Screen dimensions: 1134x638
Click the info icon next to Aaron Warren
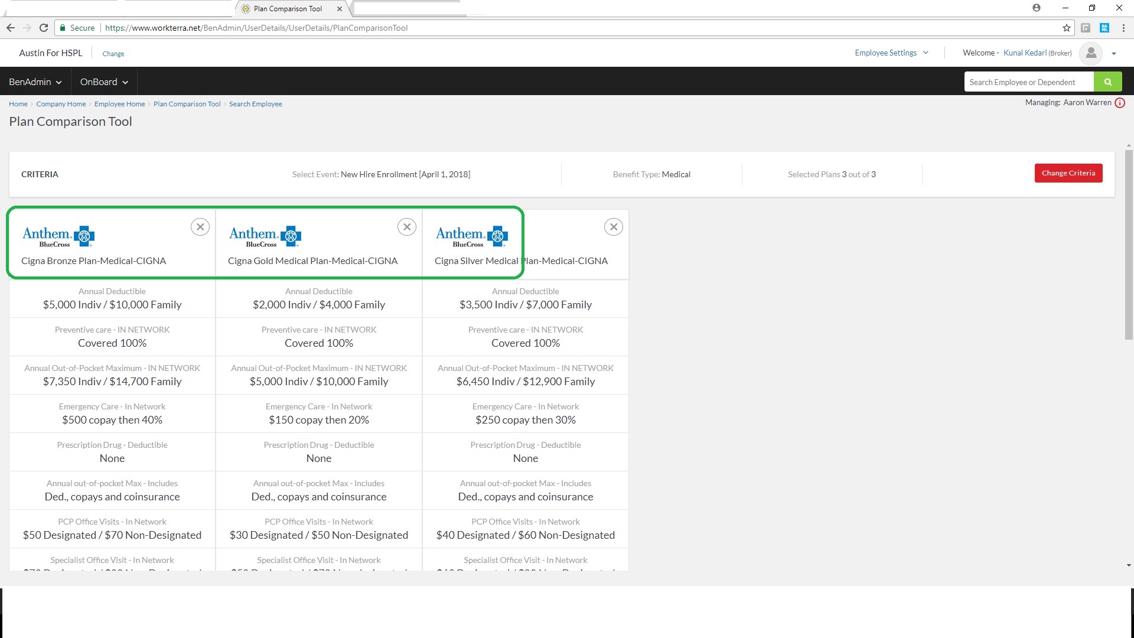pos(1120,103)
